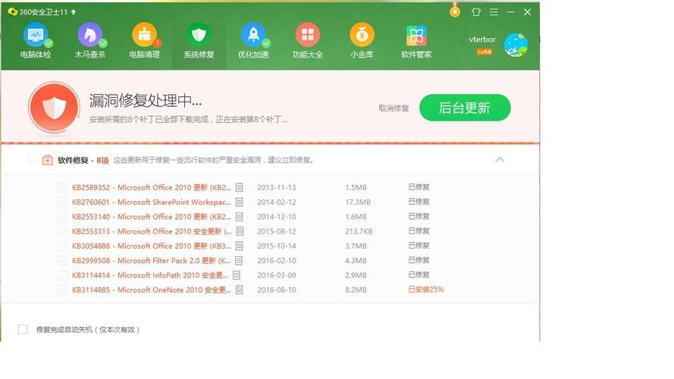Open KB2760601 SharePoint Workspace link
674x379 pixels.
tap(152, 202)
